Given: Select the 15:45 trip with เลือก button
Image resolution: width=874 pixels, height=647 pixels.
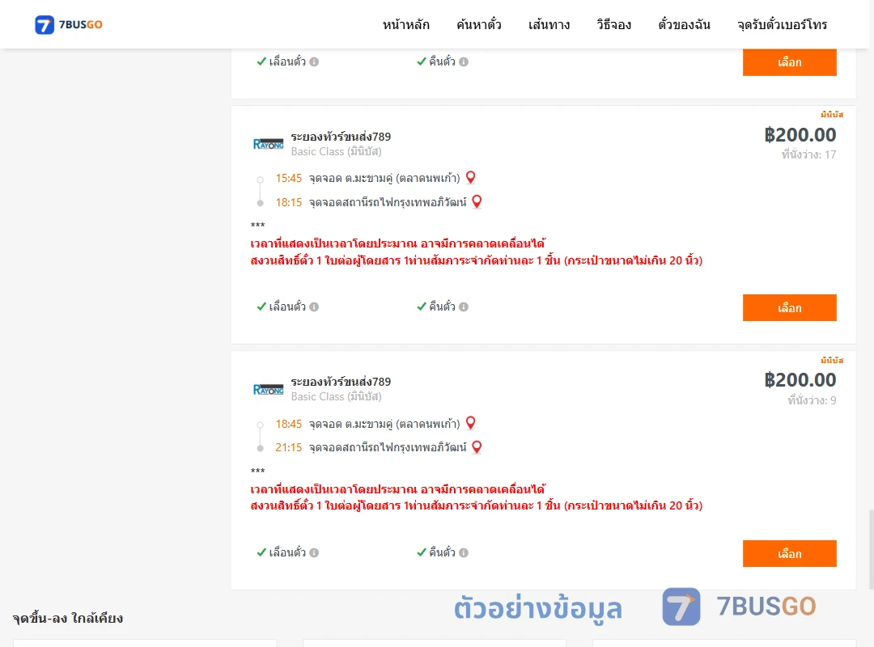Looking at the screenshot, I should (x=789, y=307).
